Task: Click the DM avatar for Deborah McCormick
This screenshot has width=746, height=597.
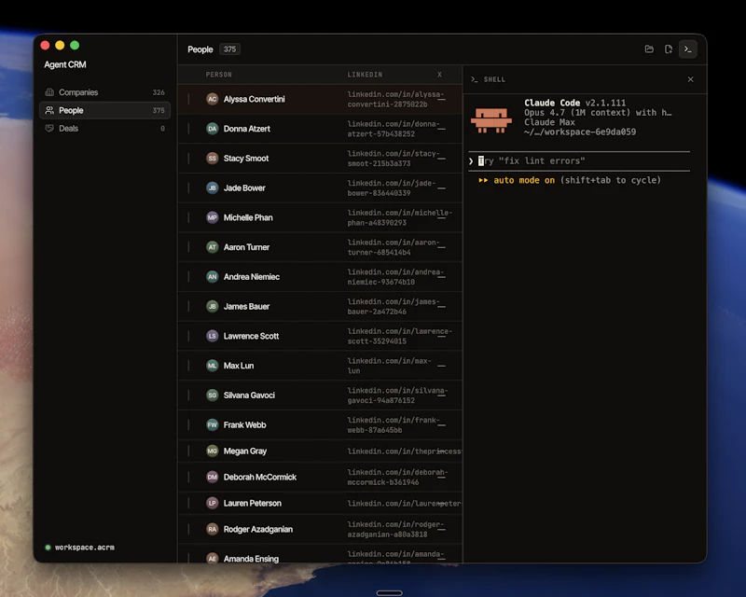Action: point(213,477)
